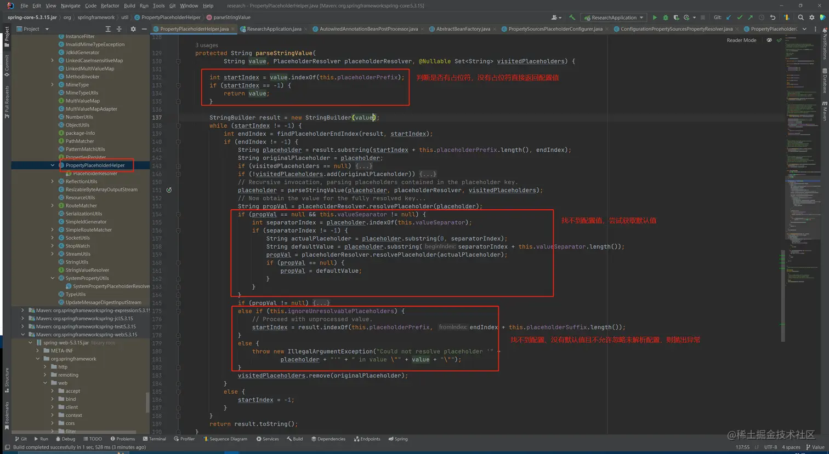Open Project panel options gear
Image resolution: width=829 pixels, height=454 pixels.
tap(133, 29)
